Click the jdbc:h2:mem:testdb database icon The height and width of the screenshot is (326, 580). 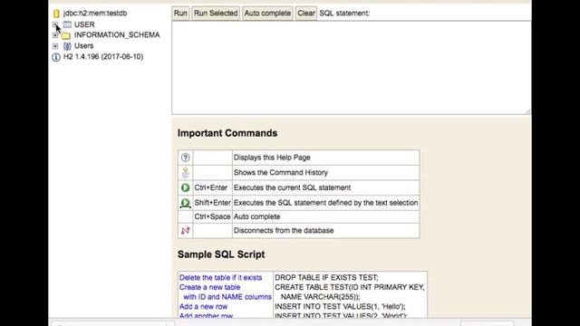point(56,14)
